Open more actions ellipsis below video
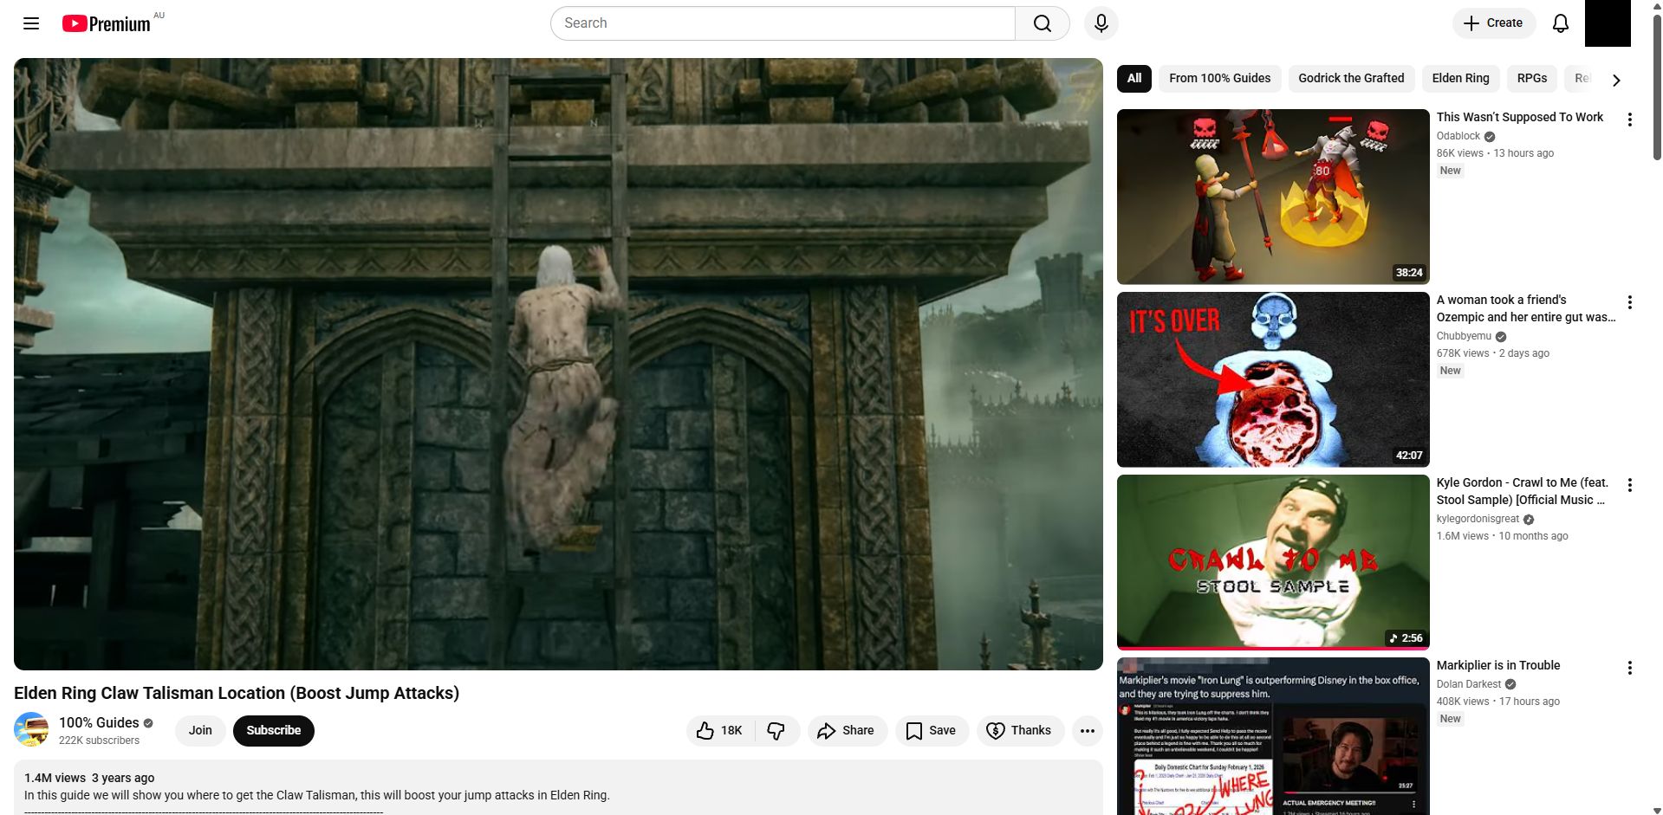Viewport: 1663px width, 815px height. pos(1087,731)
